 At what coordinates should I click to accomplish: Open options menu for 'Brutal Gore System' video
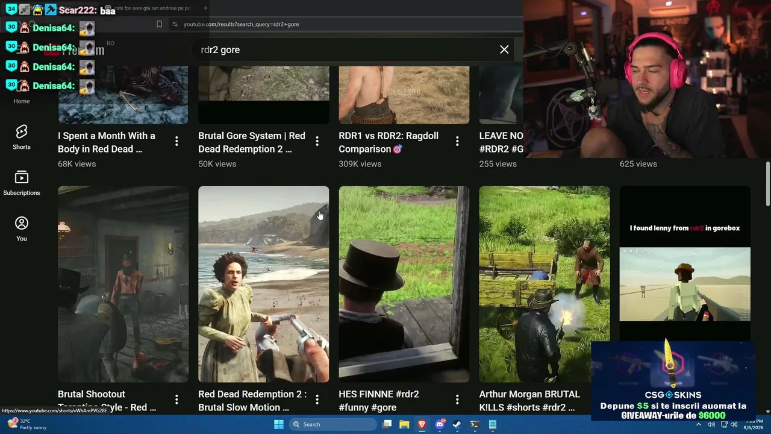[317, 141]
